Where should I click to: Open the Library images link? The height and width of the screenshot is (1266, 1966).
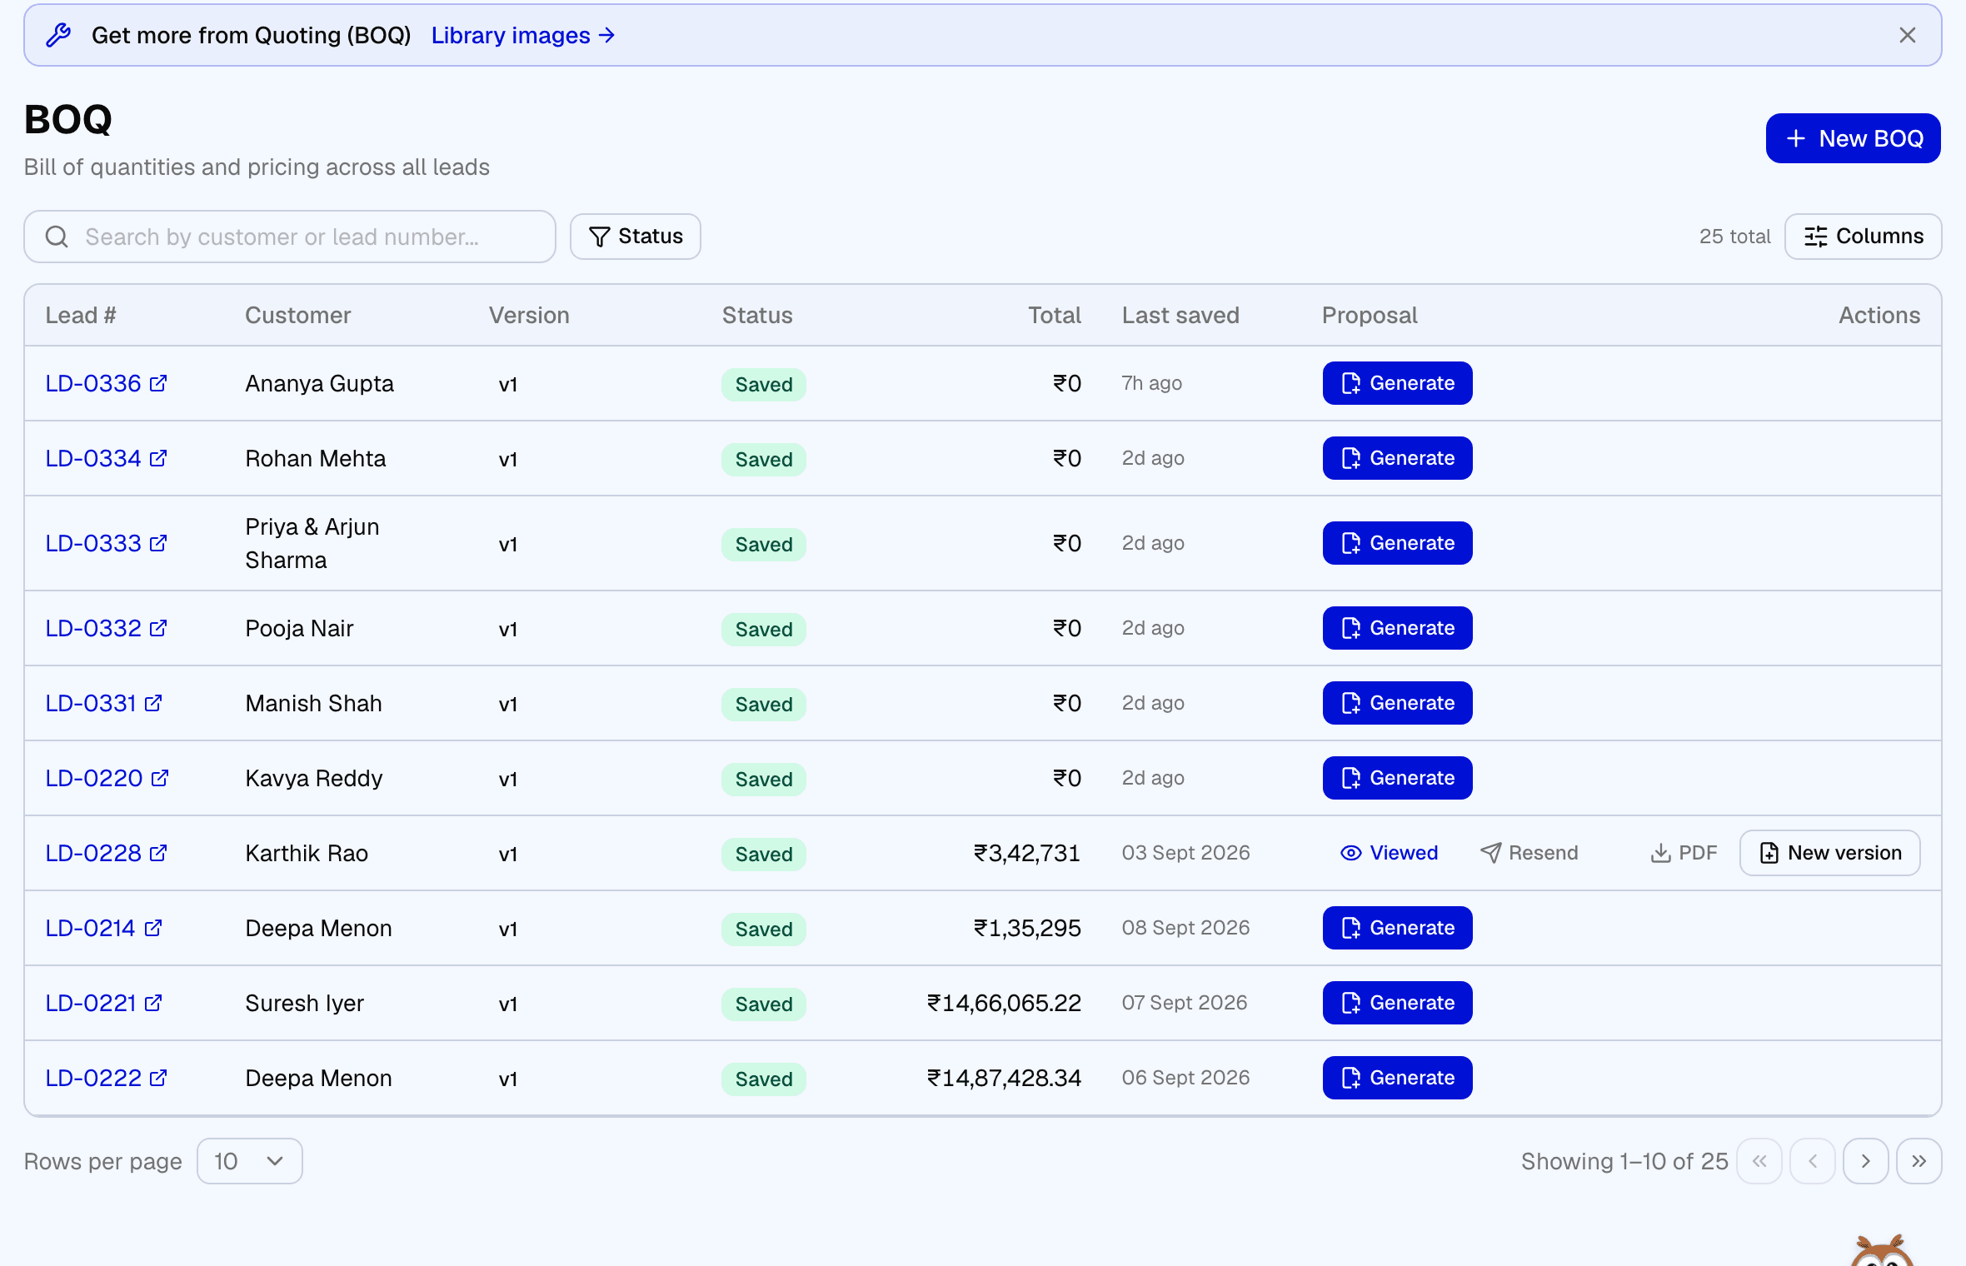[x=522, y=35]
